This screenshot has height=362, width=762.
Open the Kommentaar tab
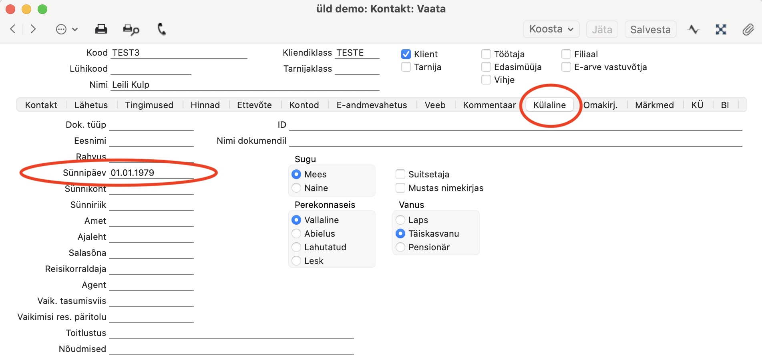(489, 105)
